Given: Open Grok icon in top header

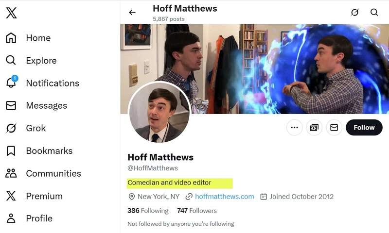Looking at the screenshot, I should pos(355,13).
